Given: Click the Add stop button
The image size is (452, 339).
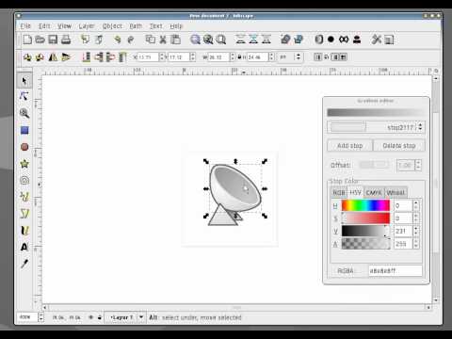Looking at the screenshot, I should tap(349, 146).
